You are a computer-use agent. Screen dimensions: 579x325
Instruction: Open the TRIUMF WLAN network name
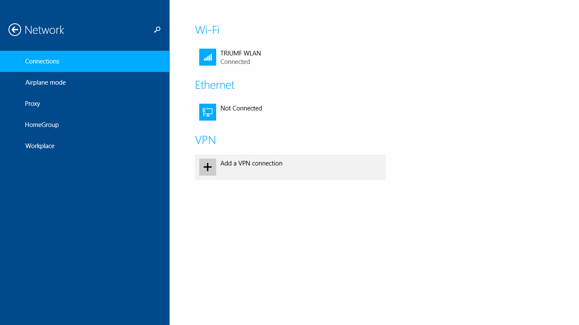(240, 53)
